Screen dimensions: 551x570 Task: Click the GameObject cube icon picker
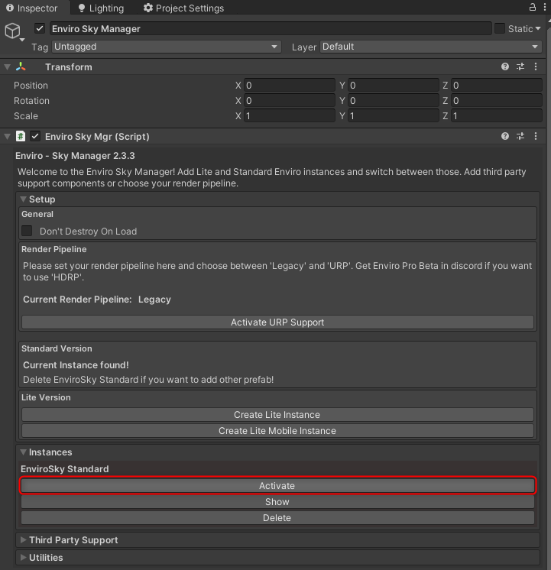13,31
